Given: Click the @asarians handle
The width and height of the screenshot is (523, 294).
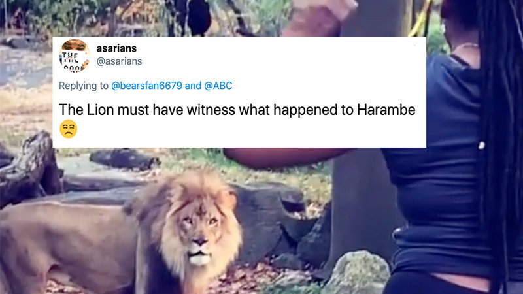Looking at the screenshot, I should click(119, 61).
